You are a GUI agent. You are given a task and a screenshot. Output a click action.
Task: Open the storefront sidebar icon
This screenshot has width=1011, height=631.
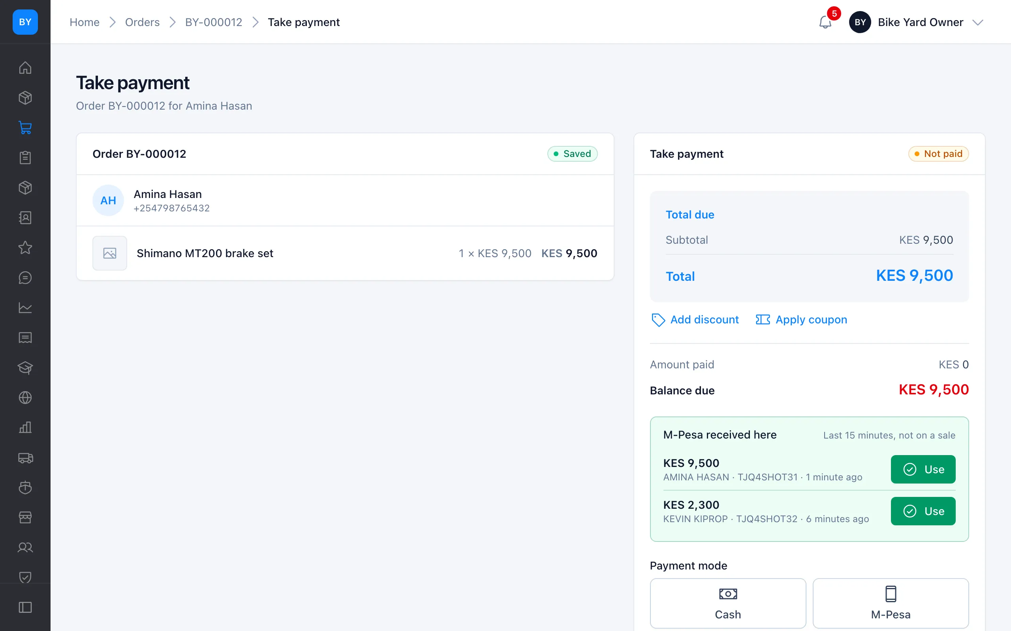(25, 517)
